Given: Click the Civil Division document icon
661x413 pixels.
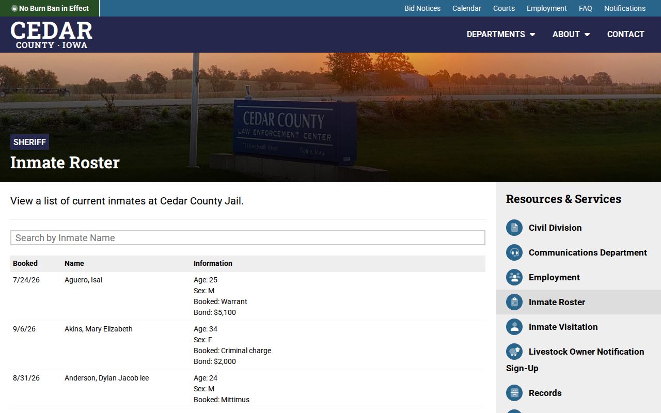Looking at the screenshot, I should coord(514,228).
